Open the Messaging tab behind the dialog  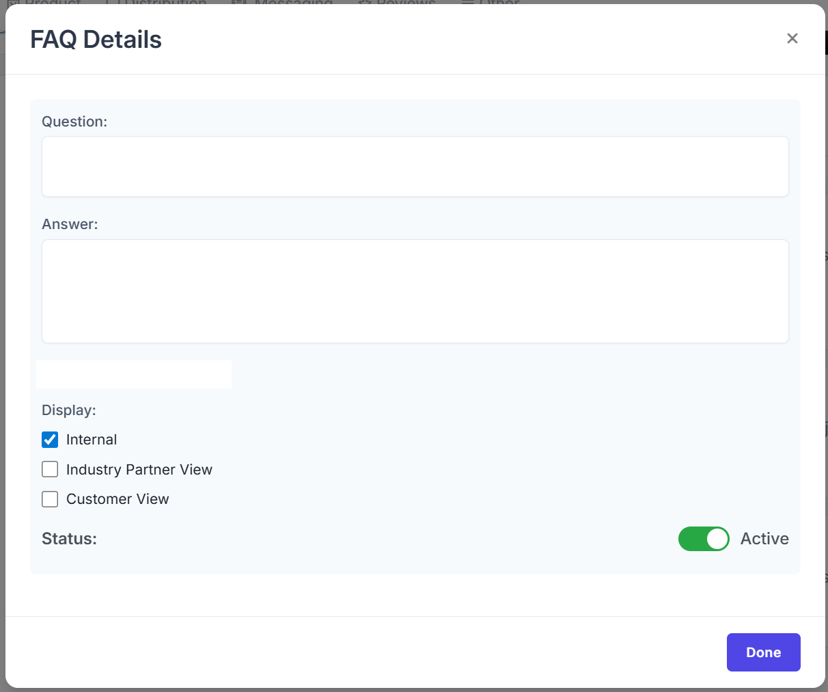point(292,2)
